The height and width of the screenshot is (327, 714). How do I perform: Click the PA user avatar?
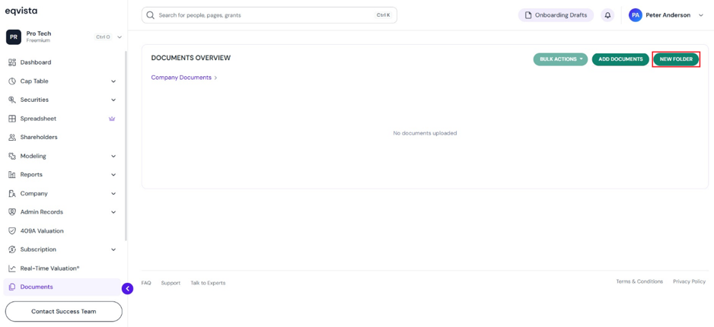coord(636,15)
